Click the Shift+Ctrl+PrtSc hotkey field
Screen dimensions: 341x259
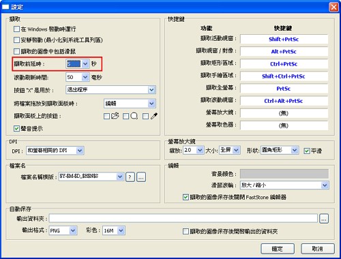click(284, 76)
